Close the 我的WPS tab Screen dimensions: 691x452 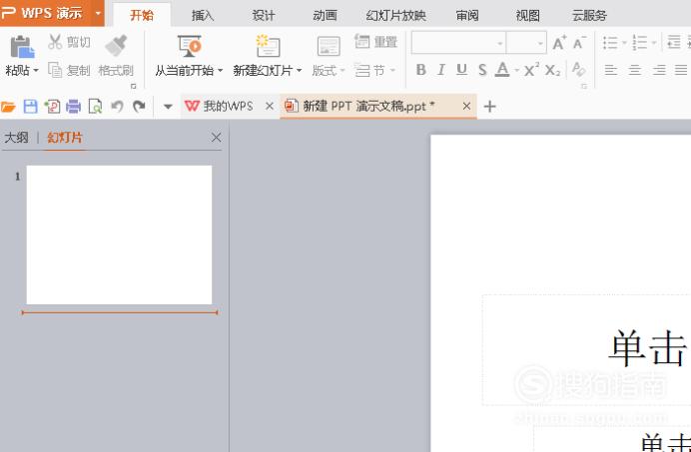[270, 106]
